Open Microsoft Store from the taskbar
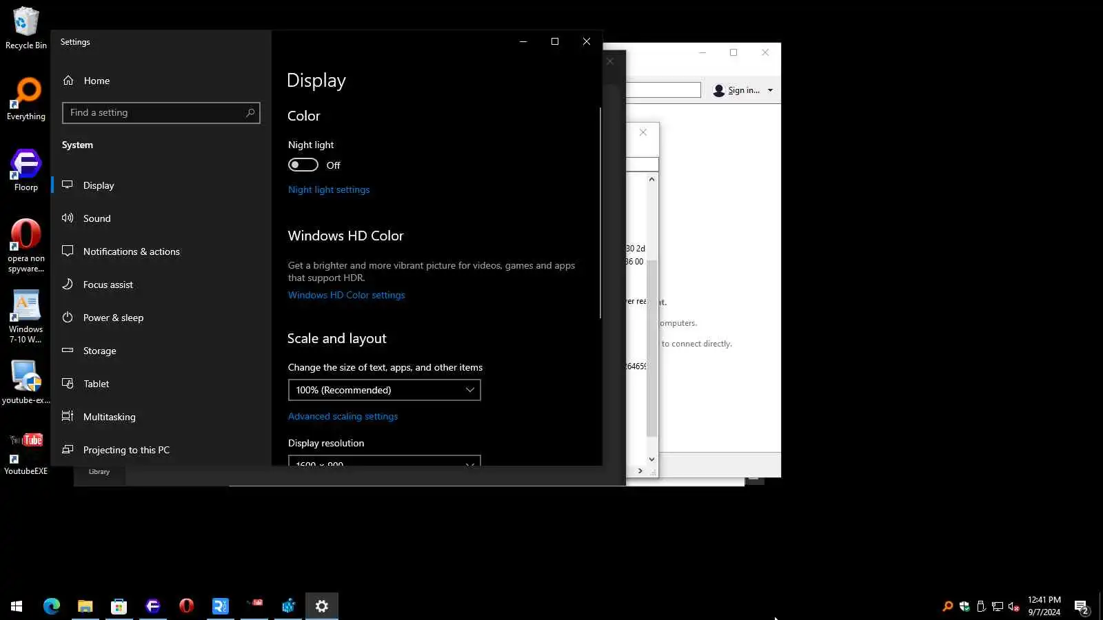Viewport: 1103px width, 620px height. tap(119, 606)
